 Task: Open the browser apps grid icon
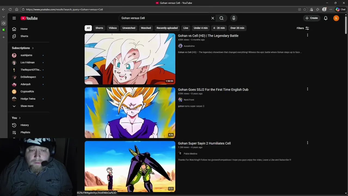pyautogui.click(x=300, y=10)
